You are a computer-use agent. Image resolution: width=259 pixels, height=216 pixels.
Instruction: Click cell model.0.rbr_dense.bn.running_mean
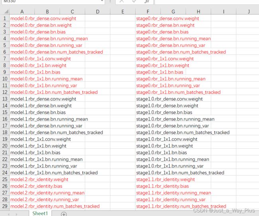coord(49,39)
